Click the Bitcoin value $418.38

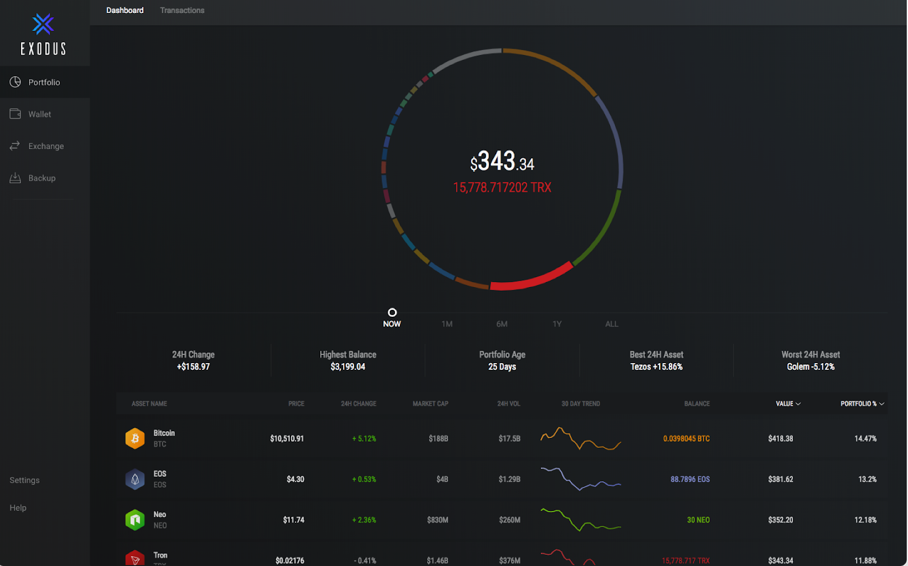(x=781, y=439)
